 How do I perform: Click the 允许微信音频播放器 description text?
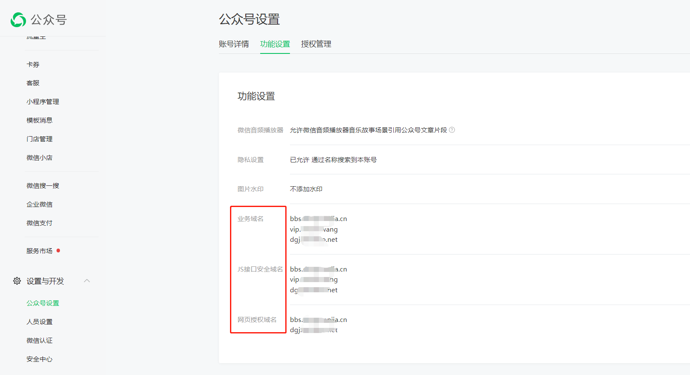(x=368, y=130)
